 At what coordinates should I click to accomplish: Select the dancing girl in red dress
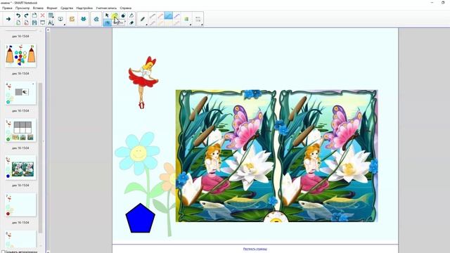coord(143,82)
